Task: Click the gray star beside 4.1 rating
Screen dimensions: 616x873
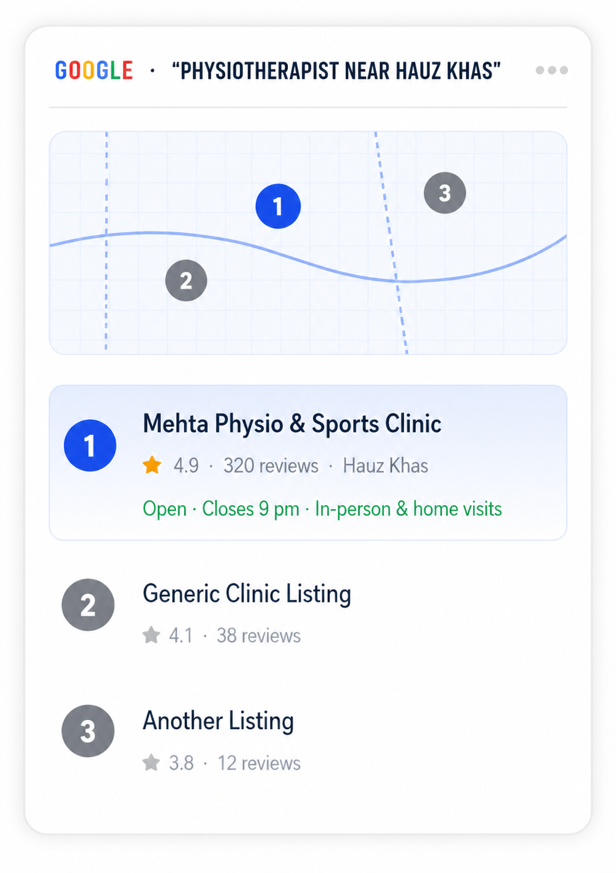Action: [x=151, y=635]
